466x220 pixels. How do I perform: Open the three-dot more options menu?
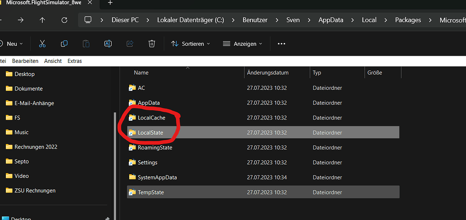click(281, 44)
